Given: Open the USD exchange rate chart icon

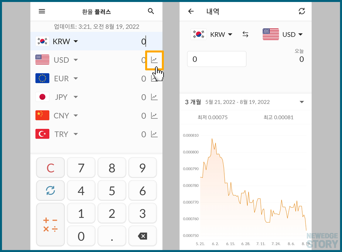Looking at the screenshot, I should click(154, 60).
